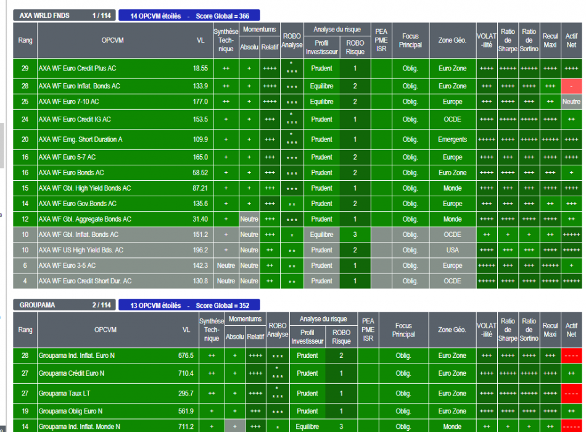The width and height of the screenshot is (586, 432).
Task: Open fund AXA WF Euro 7-10 AC
Action: (68, 102)
